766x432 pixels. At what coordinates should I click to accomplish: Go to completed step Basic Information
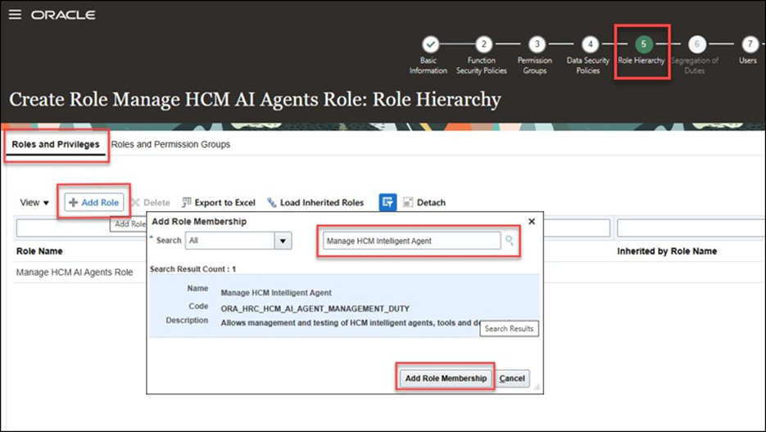430,44
